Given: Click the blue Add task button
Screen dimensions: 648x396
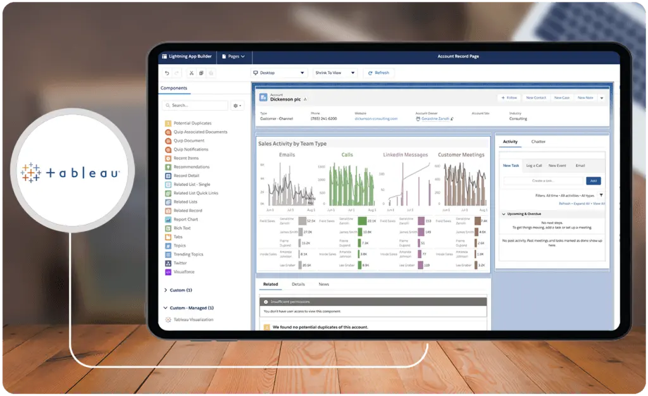Looking at the screenshot, I should [x=594, y=182].
